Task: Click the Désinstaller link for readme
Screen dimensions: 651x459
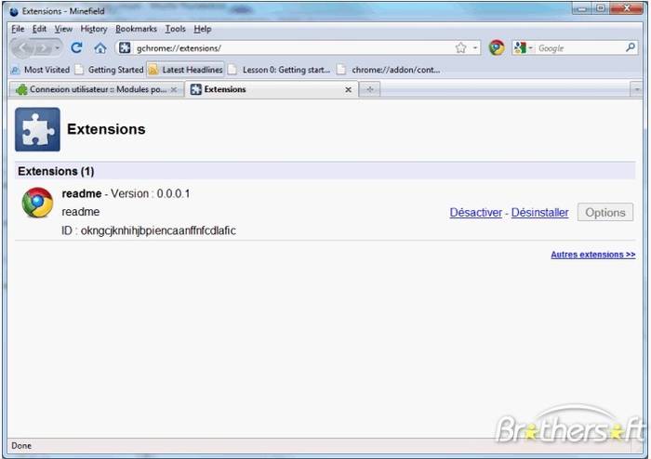Action: [539, 212]
